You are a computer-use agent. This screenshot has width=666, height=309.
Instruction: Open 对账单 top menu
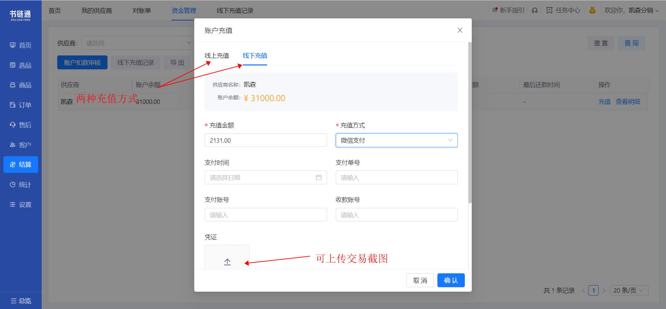(x=142, y=11)
